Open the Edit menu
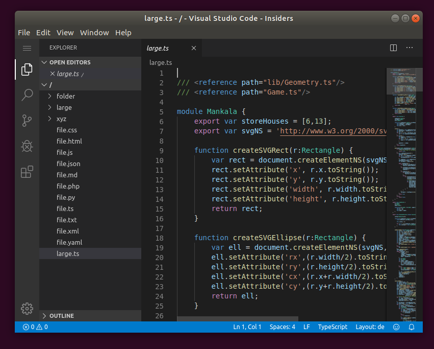This screenshot has width=434, height=349. pos(43,33)
